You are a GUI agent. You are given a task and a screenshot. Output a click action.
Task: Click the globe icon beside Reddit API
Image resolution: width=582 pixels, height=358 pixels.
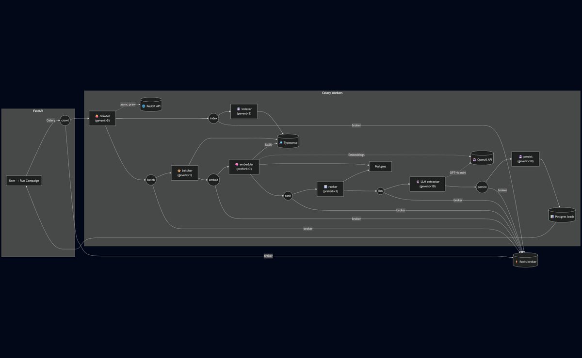click(x=144, y=106)
